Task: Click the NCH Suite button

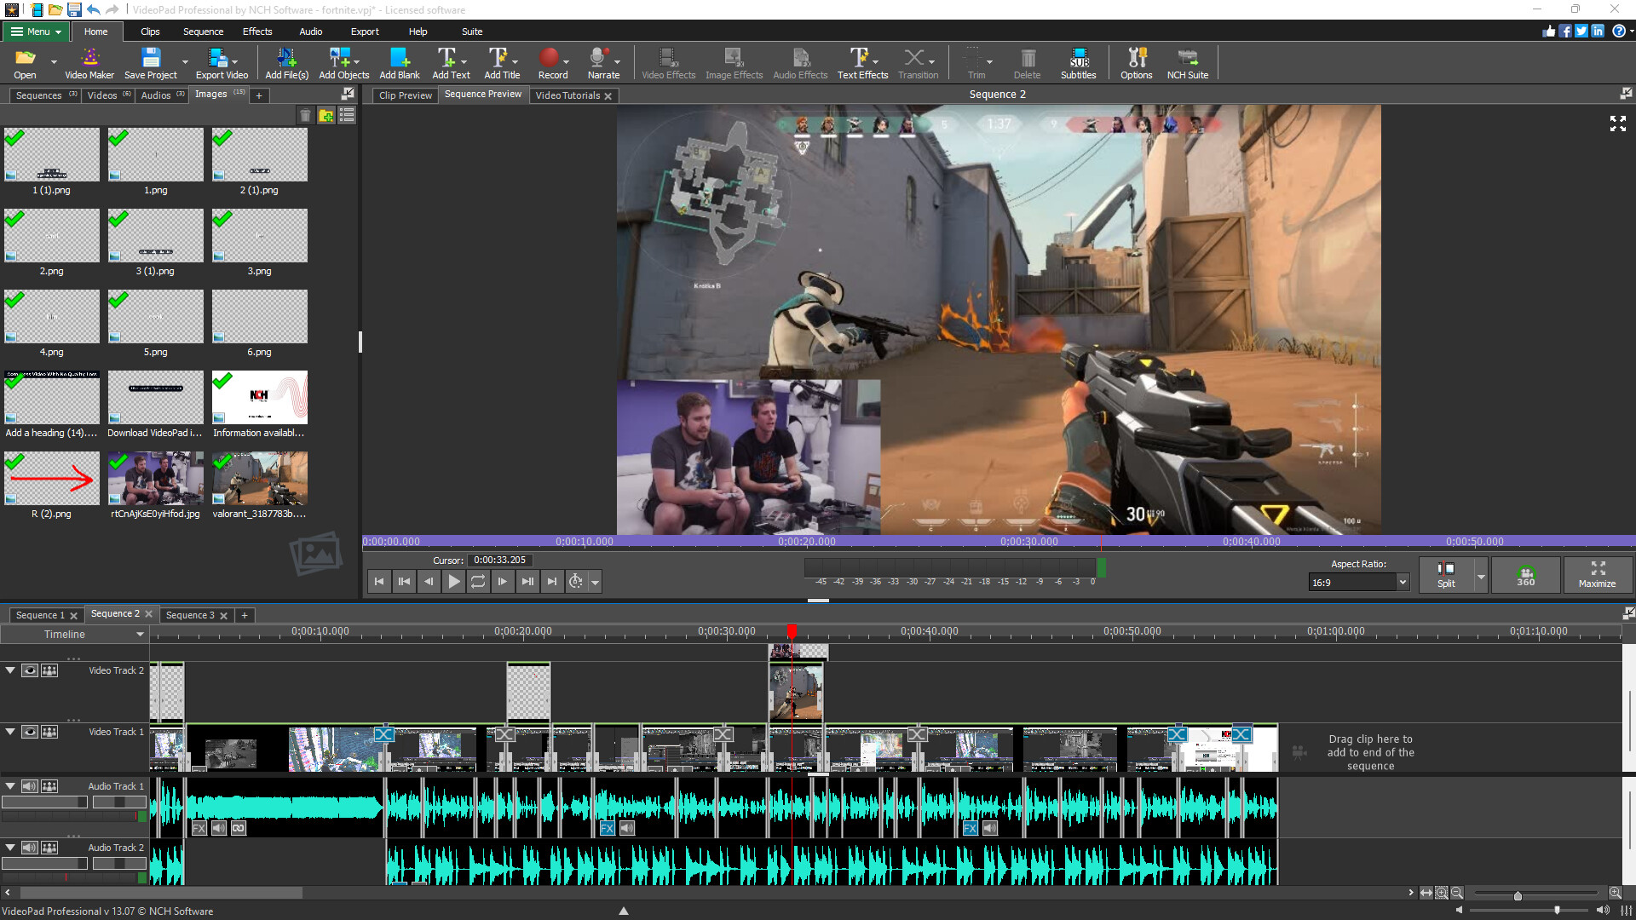Action: point(1187,61)
